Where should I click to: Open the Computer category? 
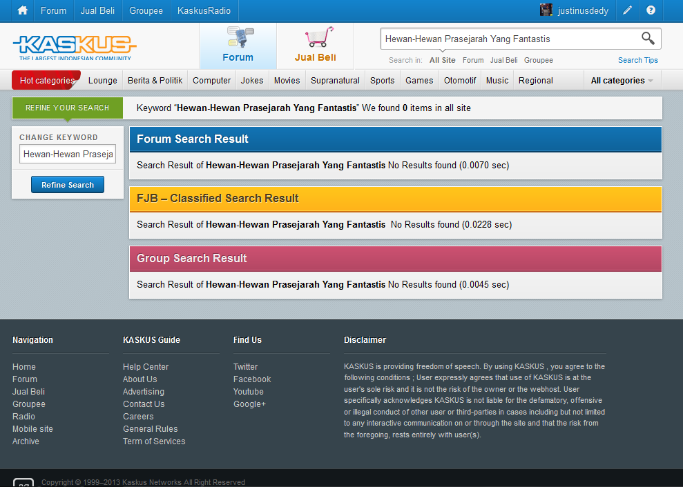click(212, 81)
